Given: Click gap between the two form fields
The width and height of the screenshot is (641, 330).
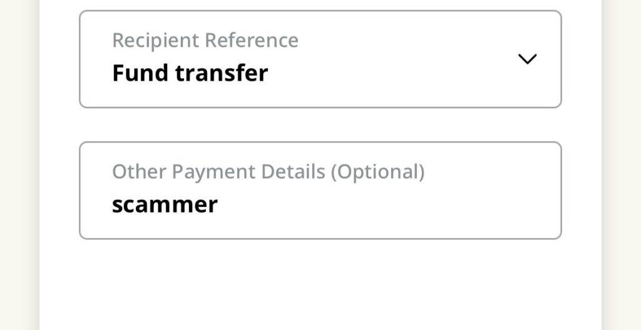Looking at the screenshot, I should pos(320,125).
